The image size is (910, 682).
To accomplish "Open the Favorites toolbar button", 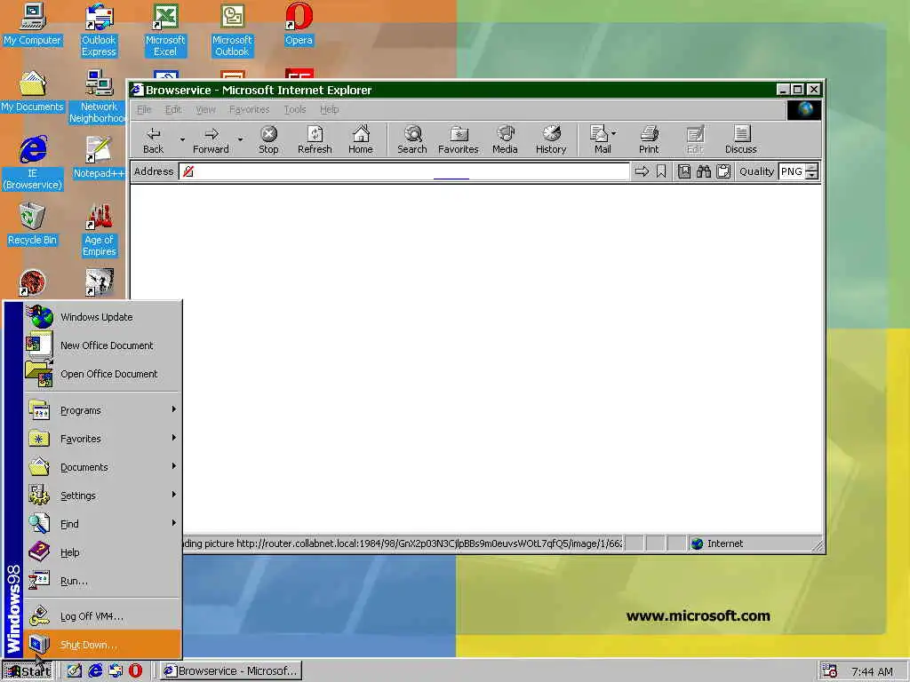I will pyautogui.click(x=458, y=140).
